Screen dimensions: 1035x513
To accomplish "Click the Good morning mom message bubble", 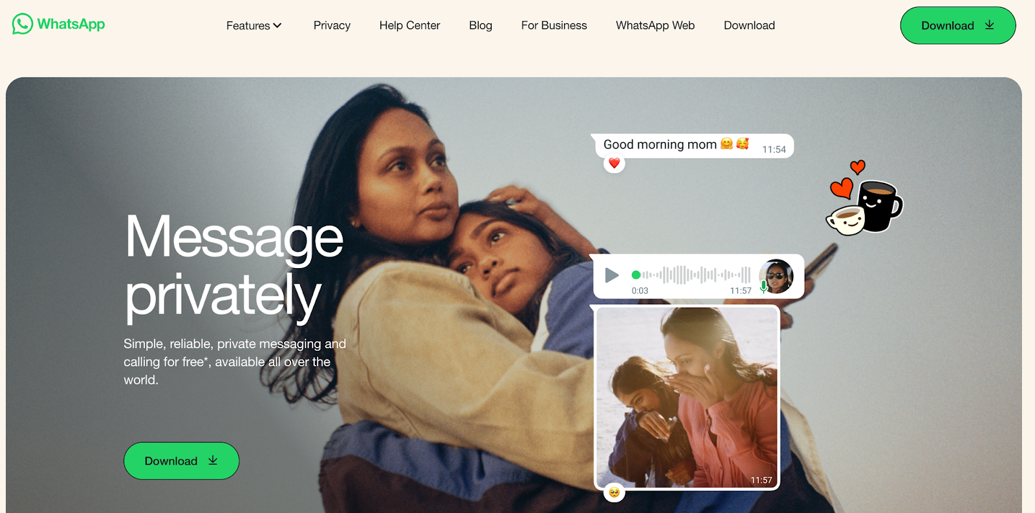I will (x=693, y=145).
